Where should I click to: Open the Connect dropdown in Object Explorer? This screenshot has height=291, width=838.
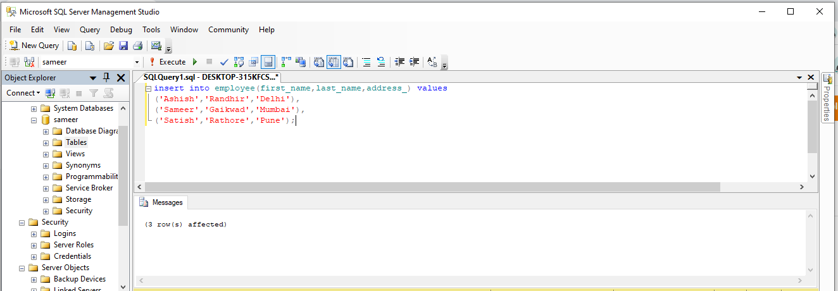tap(23, 93)
